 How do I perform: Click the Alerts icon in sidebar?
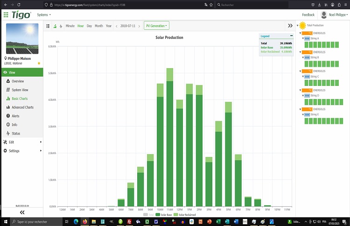tap(8, 116)
